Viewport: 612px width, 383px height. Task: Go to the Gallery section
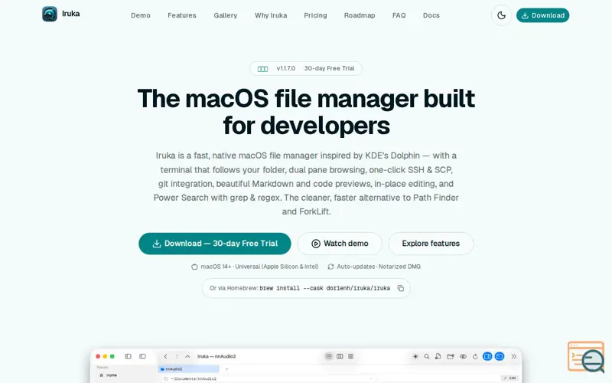click(225, 15)
